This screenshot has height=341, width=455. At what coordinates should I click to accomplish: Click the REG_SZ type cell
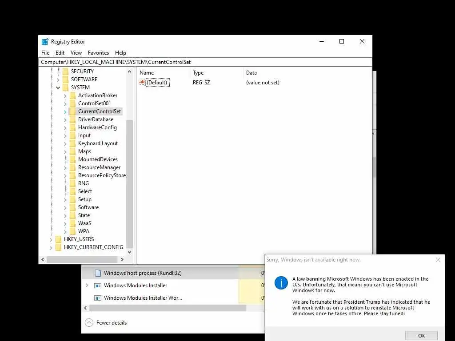pyautogui.click(x=201, y=83)
